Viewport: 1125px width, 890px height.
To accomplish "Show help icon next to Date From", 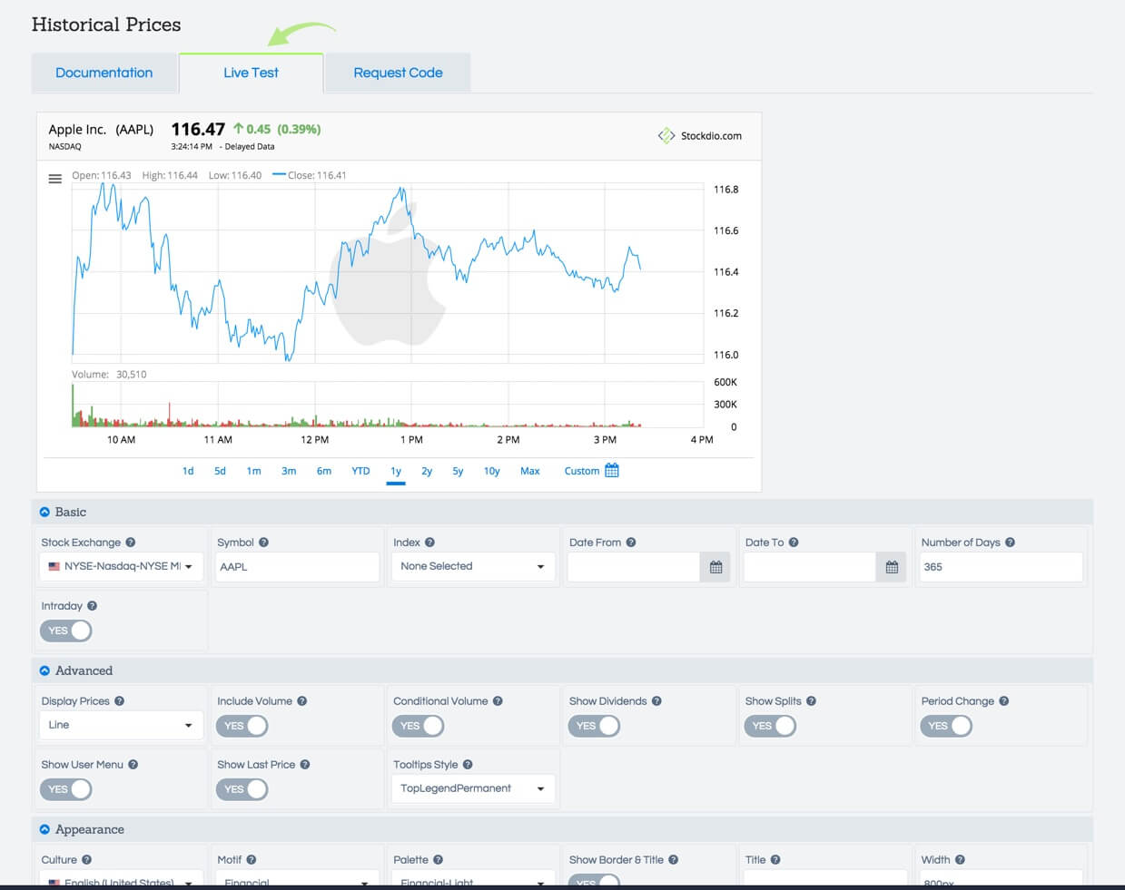I will click(631, 543).
